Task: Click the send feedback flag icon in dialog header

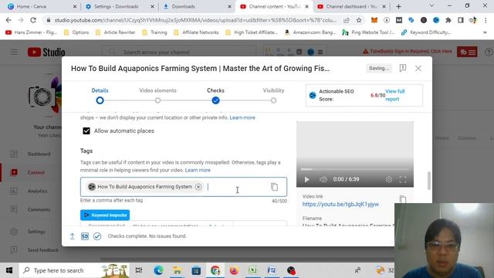Action: [403, 68]
